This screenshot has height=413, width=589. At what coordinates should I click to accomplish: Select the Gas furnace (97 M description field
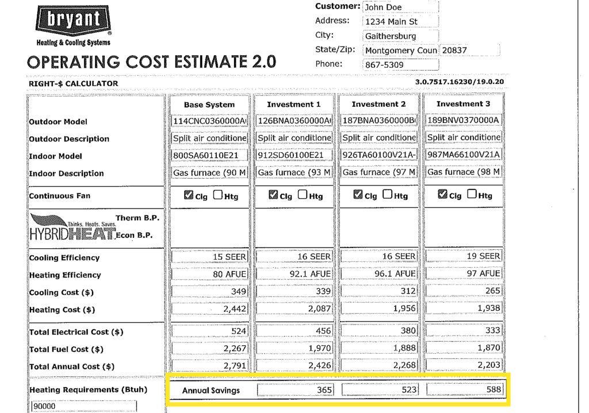tap(379, 172)
